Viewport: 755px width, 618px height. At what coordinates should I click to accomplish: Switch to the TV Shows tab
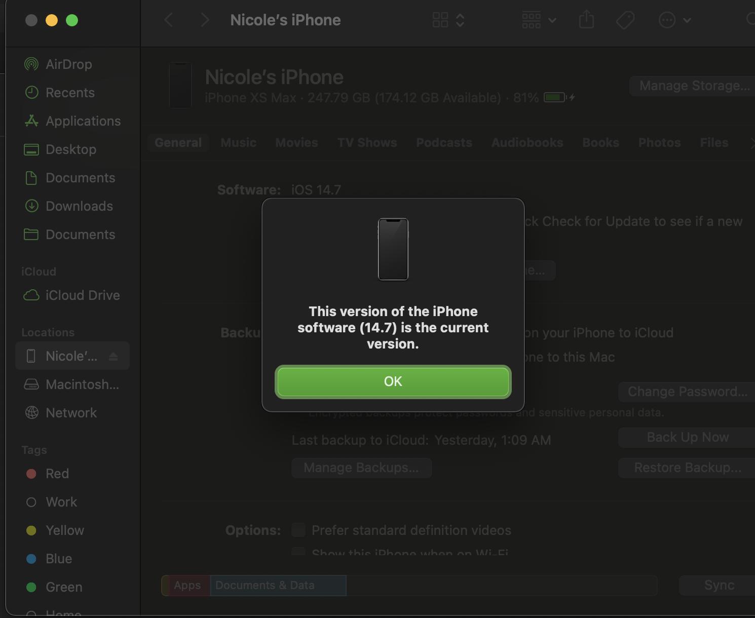(x=367, y=143)
